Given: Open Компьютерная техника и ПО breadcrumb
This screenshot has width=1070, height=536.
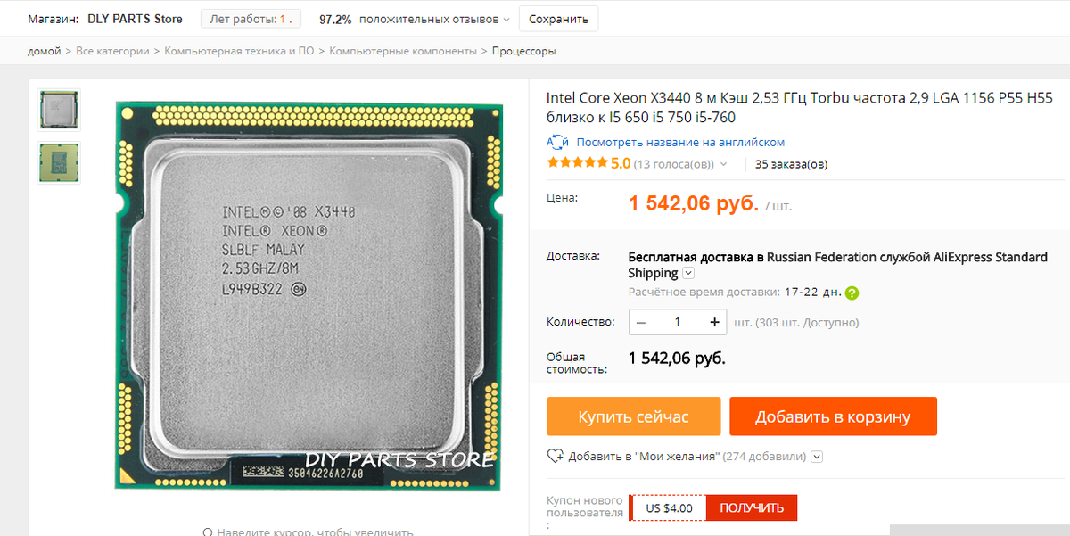Looking at the screenshot, I should (239, 51).
